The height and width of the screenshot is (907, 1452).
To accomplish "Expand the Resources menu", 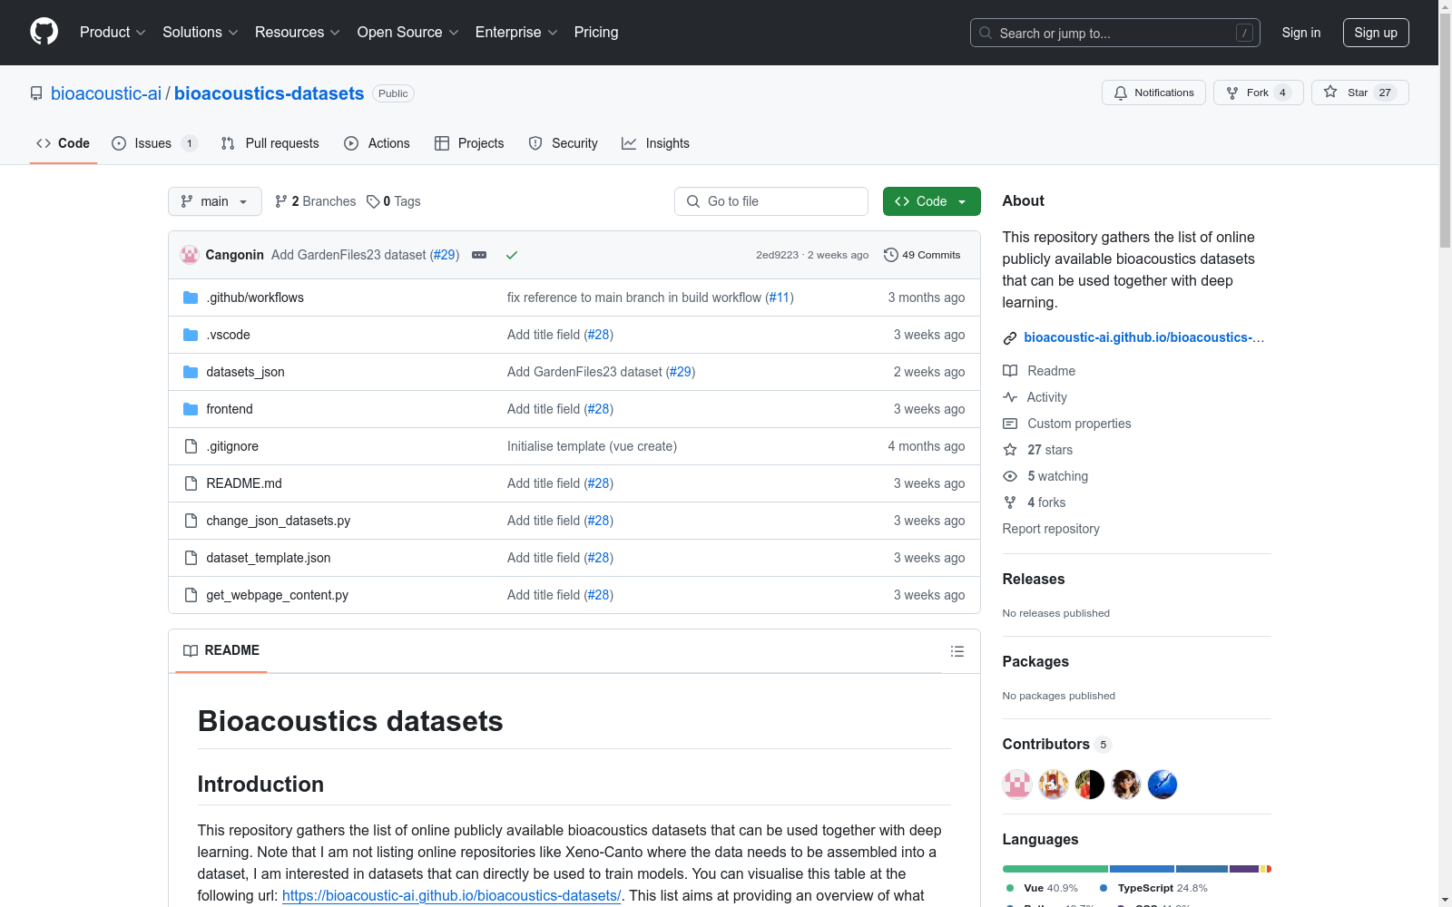I will tap(298, 33).
